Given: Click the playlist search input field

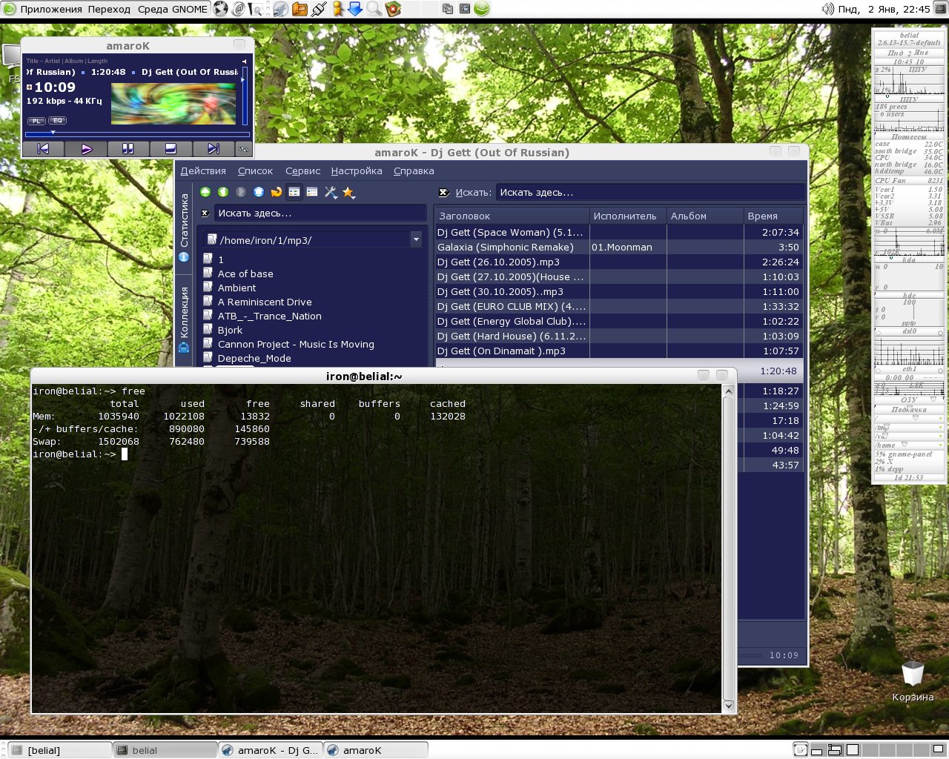Looking at the screenshot, I should (x=650, y=193).
